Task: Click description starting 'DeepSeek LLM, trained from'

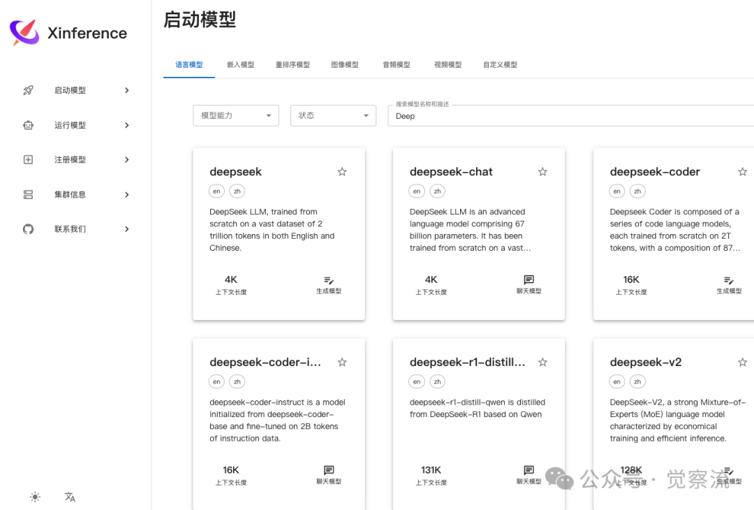Action: [x=272, y=229]
